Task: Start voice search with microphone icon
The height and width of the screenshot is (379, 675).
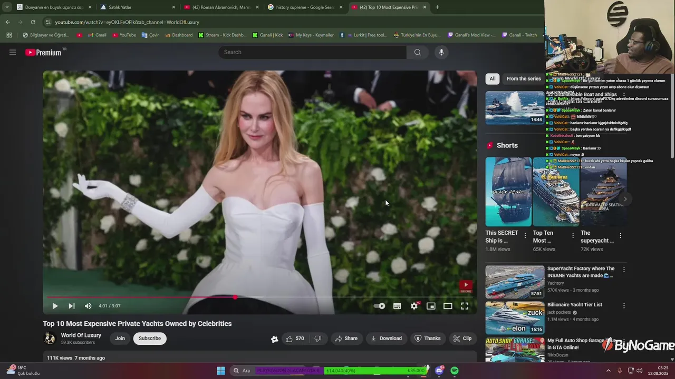Action: [x=441, y=52]
